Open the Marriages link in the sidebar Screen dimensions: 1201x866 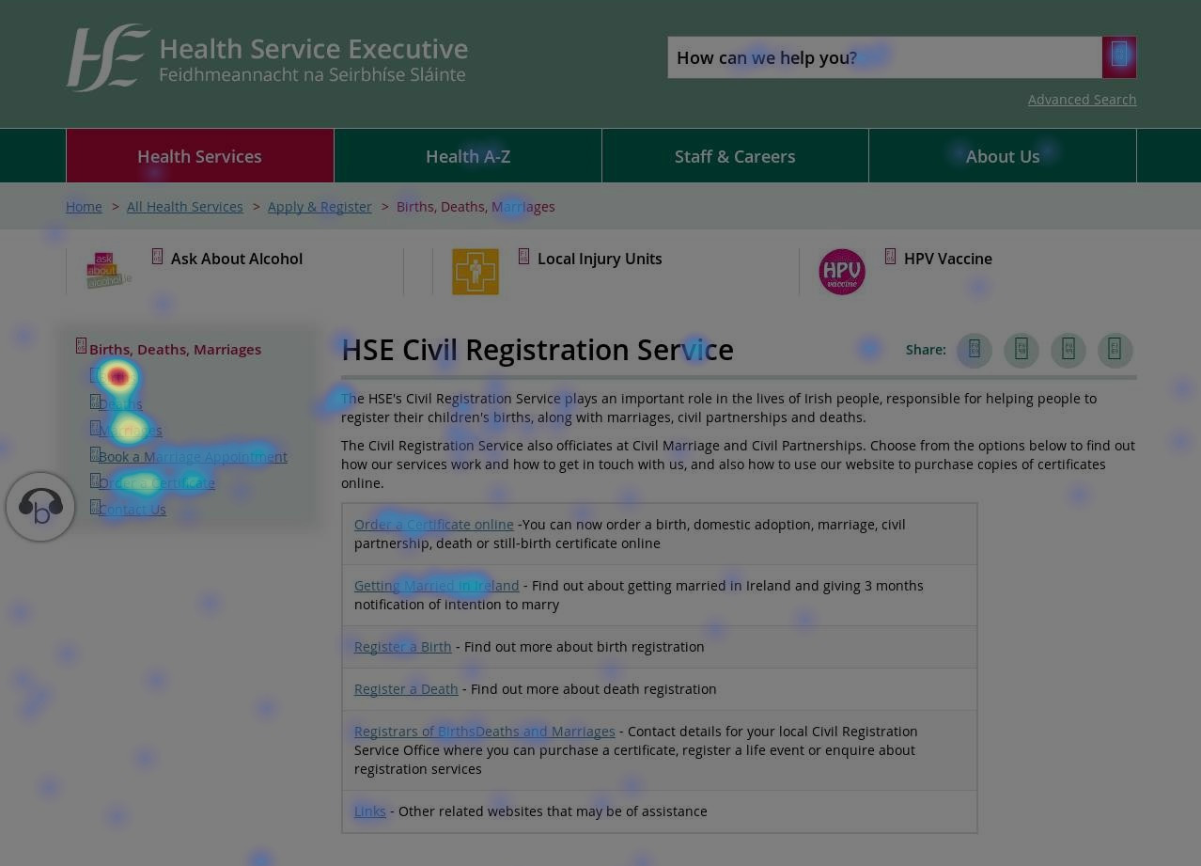pyautogui.click(x=131, y=431)
